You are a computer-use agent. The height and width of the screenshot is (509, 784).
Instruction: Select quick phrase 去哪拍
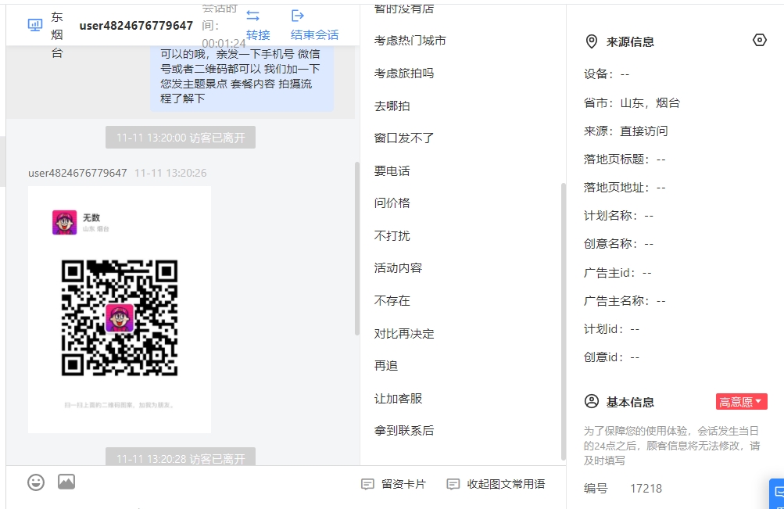pos(392,106)
